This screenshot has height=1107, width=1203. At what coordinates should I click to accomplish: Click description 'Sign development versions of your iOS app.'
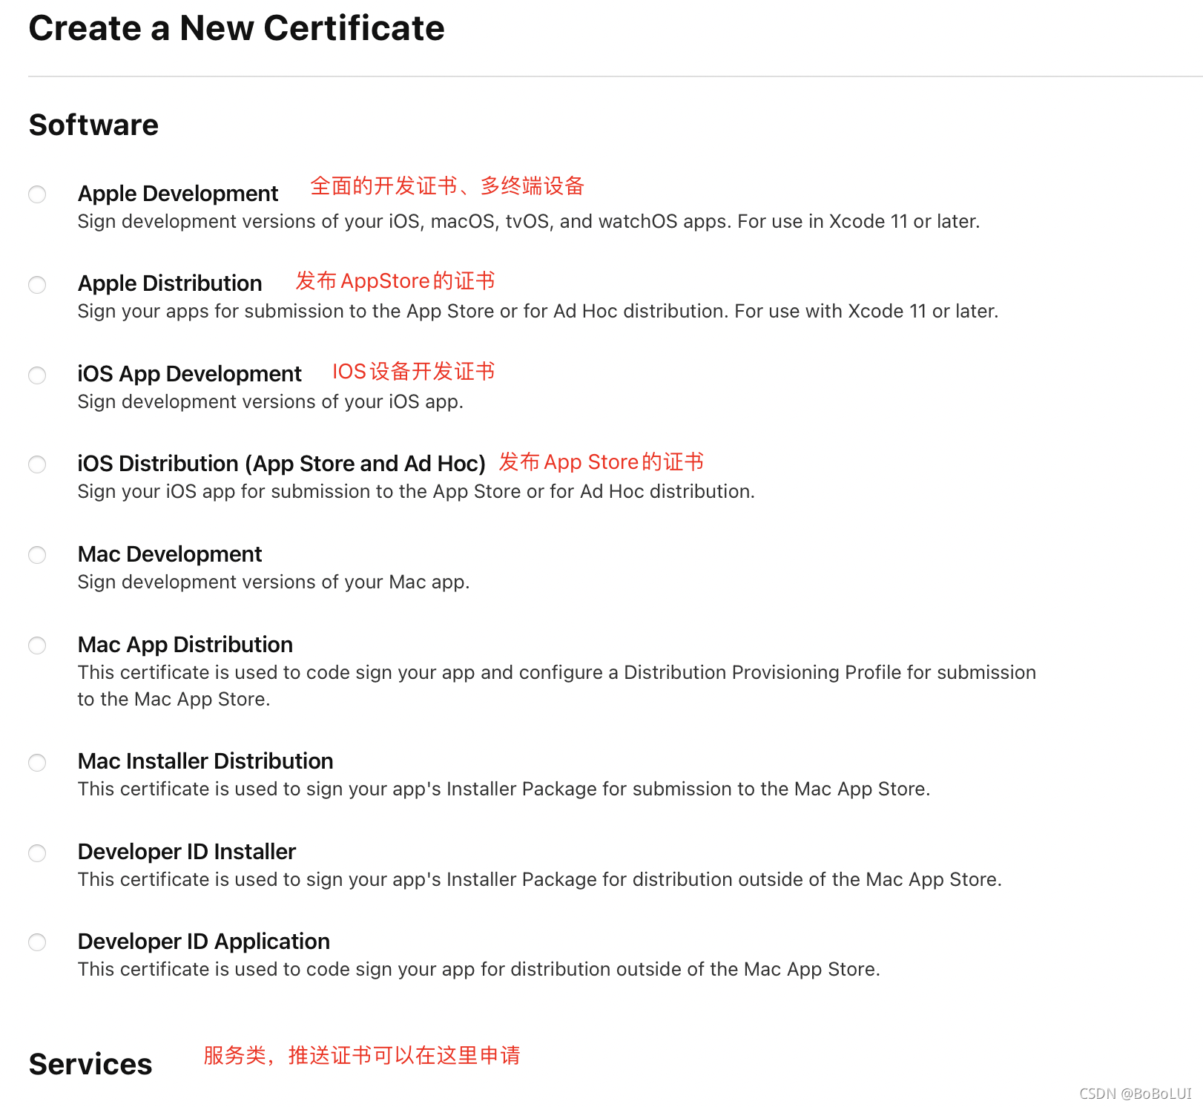point(271,401)
